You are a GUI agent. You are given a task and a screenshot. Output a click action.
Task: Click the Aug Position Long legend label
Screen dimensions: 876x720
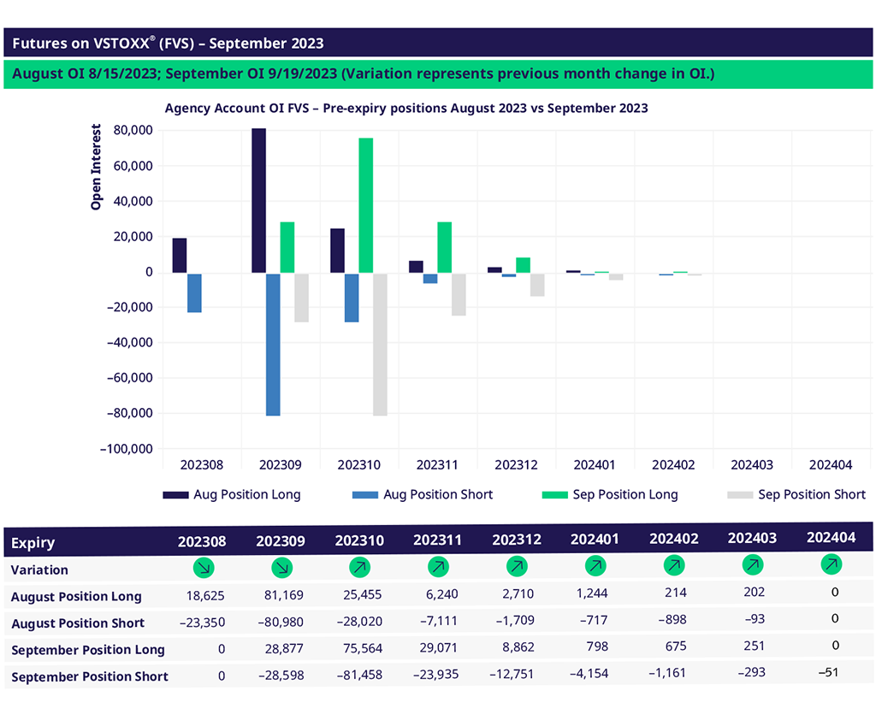click(x=247, y=494)
